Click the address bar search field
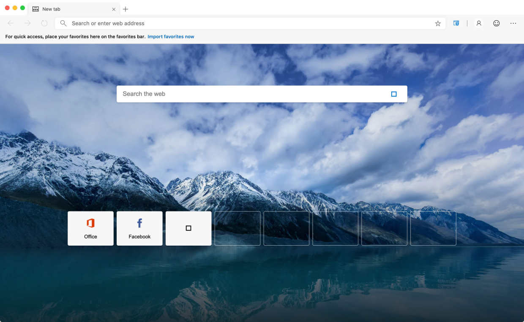Screen dimensions: 524x322 250,23
